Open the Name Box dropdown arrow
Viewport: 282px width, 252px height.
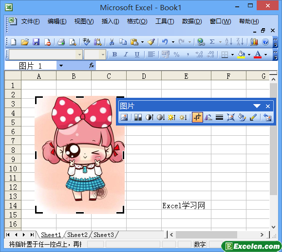point(61,66)
